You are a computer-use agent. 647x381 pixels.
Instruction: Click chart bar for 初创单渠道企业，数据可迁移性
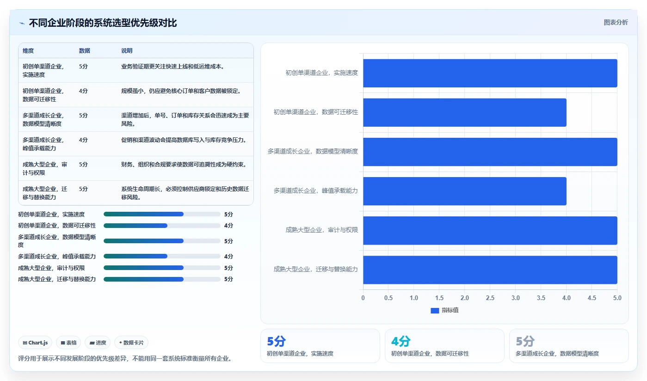pyautogui.click(x=464, y=112)
